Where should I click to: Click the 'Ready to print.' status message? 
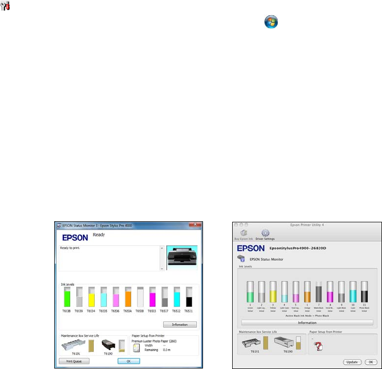(x=70, y=248)
